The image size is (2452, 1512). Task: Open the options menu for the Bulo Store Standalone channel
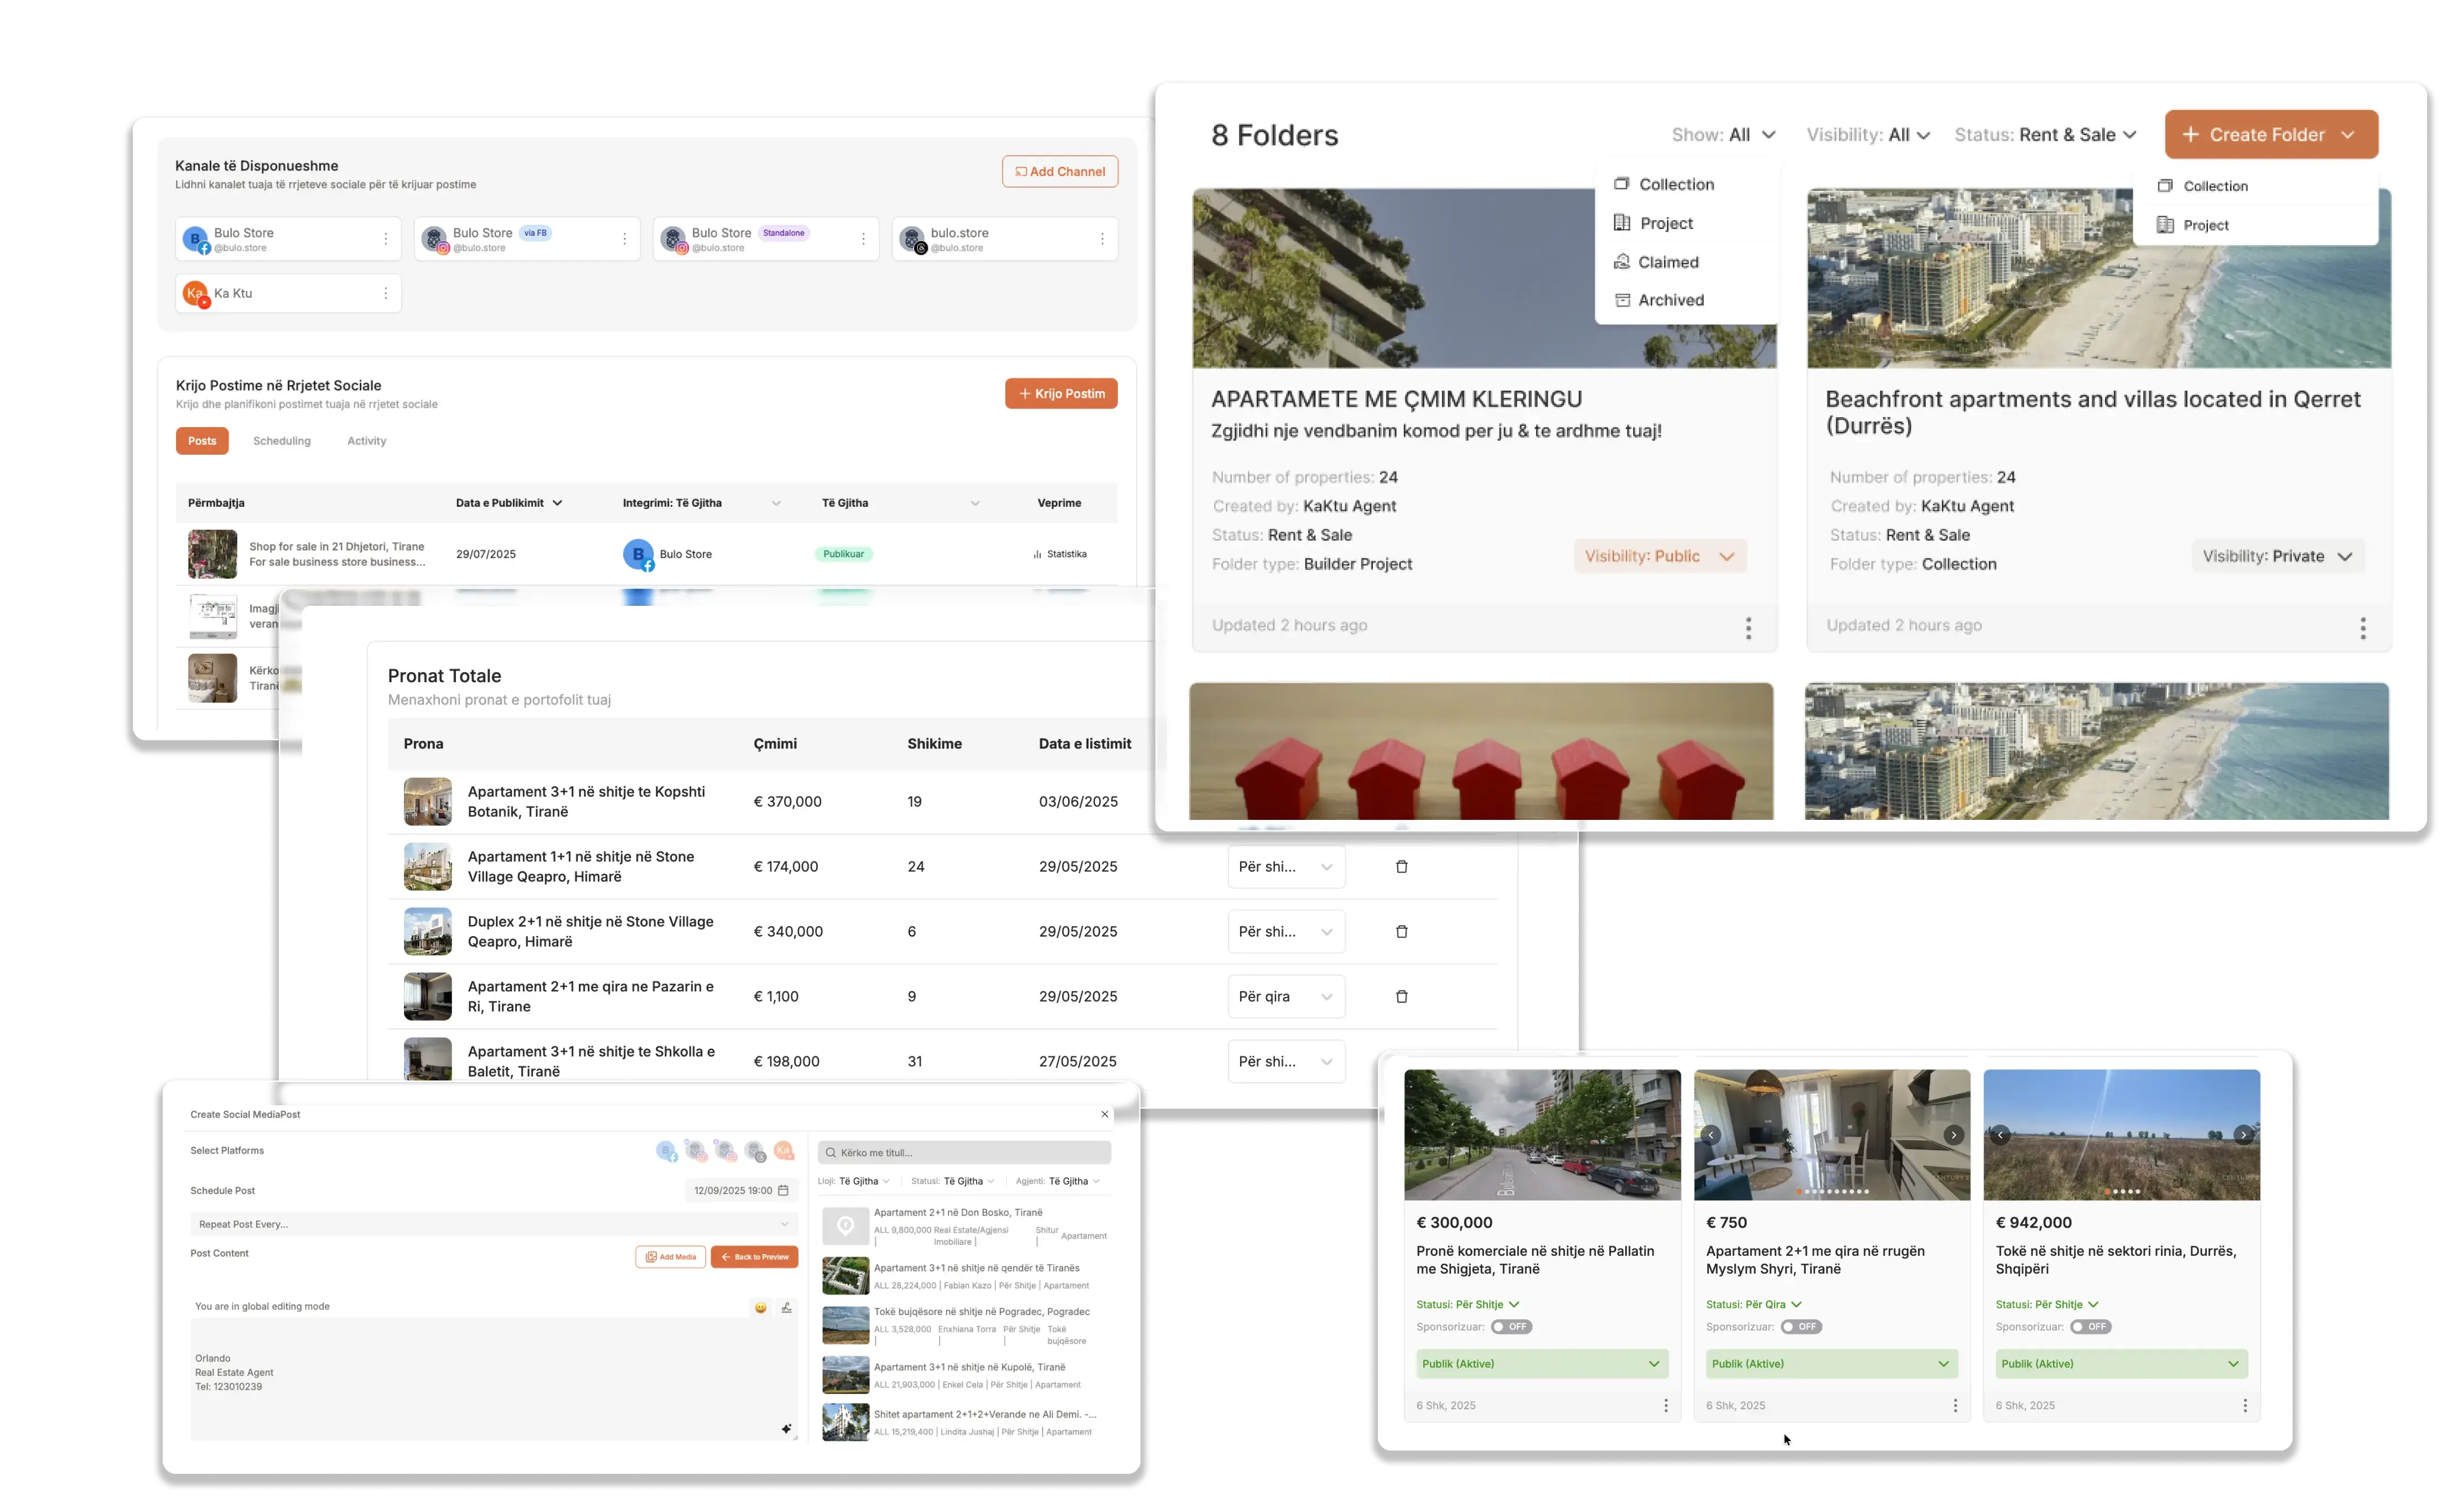pyautogui.click(x=863, y=239)
